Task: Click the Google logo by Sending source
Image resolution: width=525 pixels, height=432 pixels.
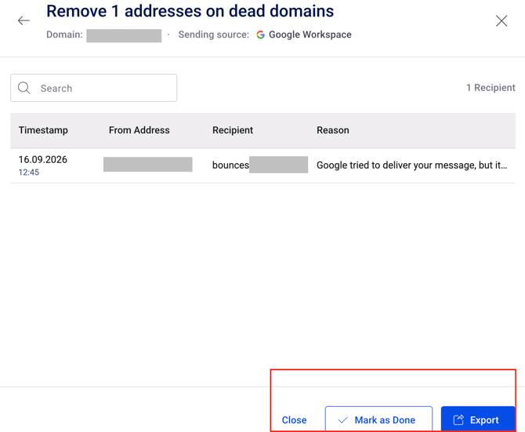Action: [260, 34]
